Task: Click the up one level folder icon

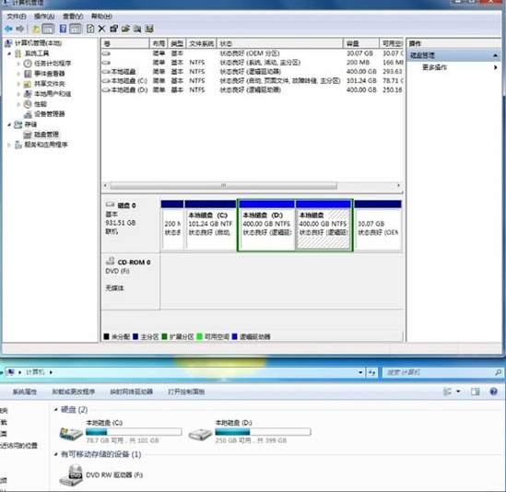Action: click(36, 29)
